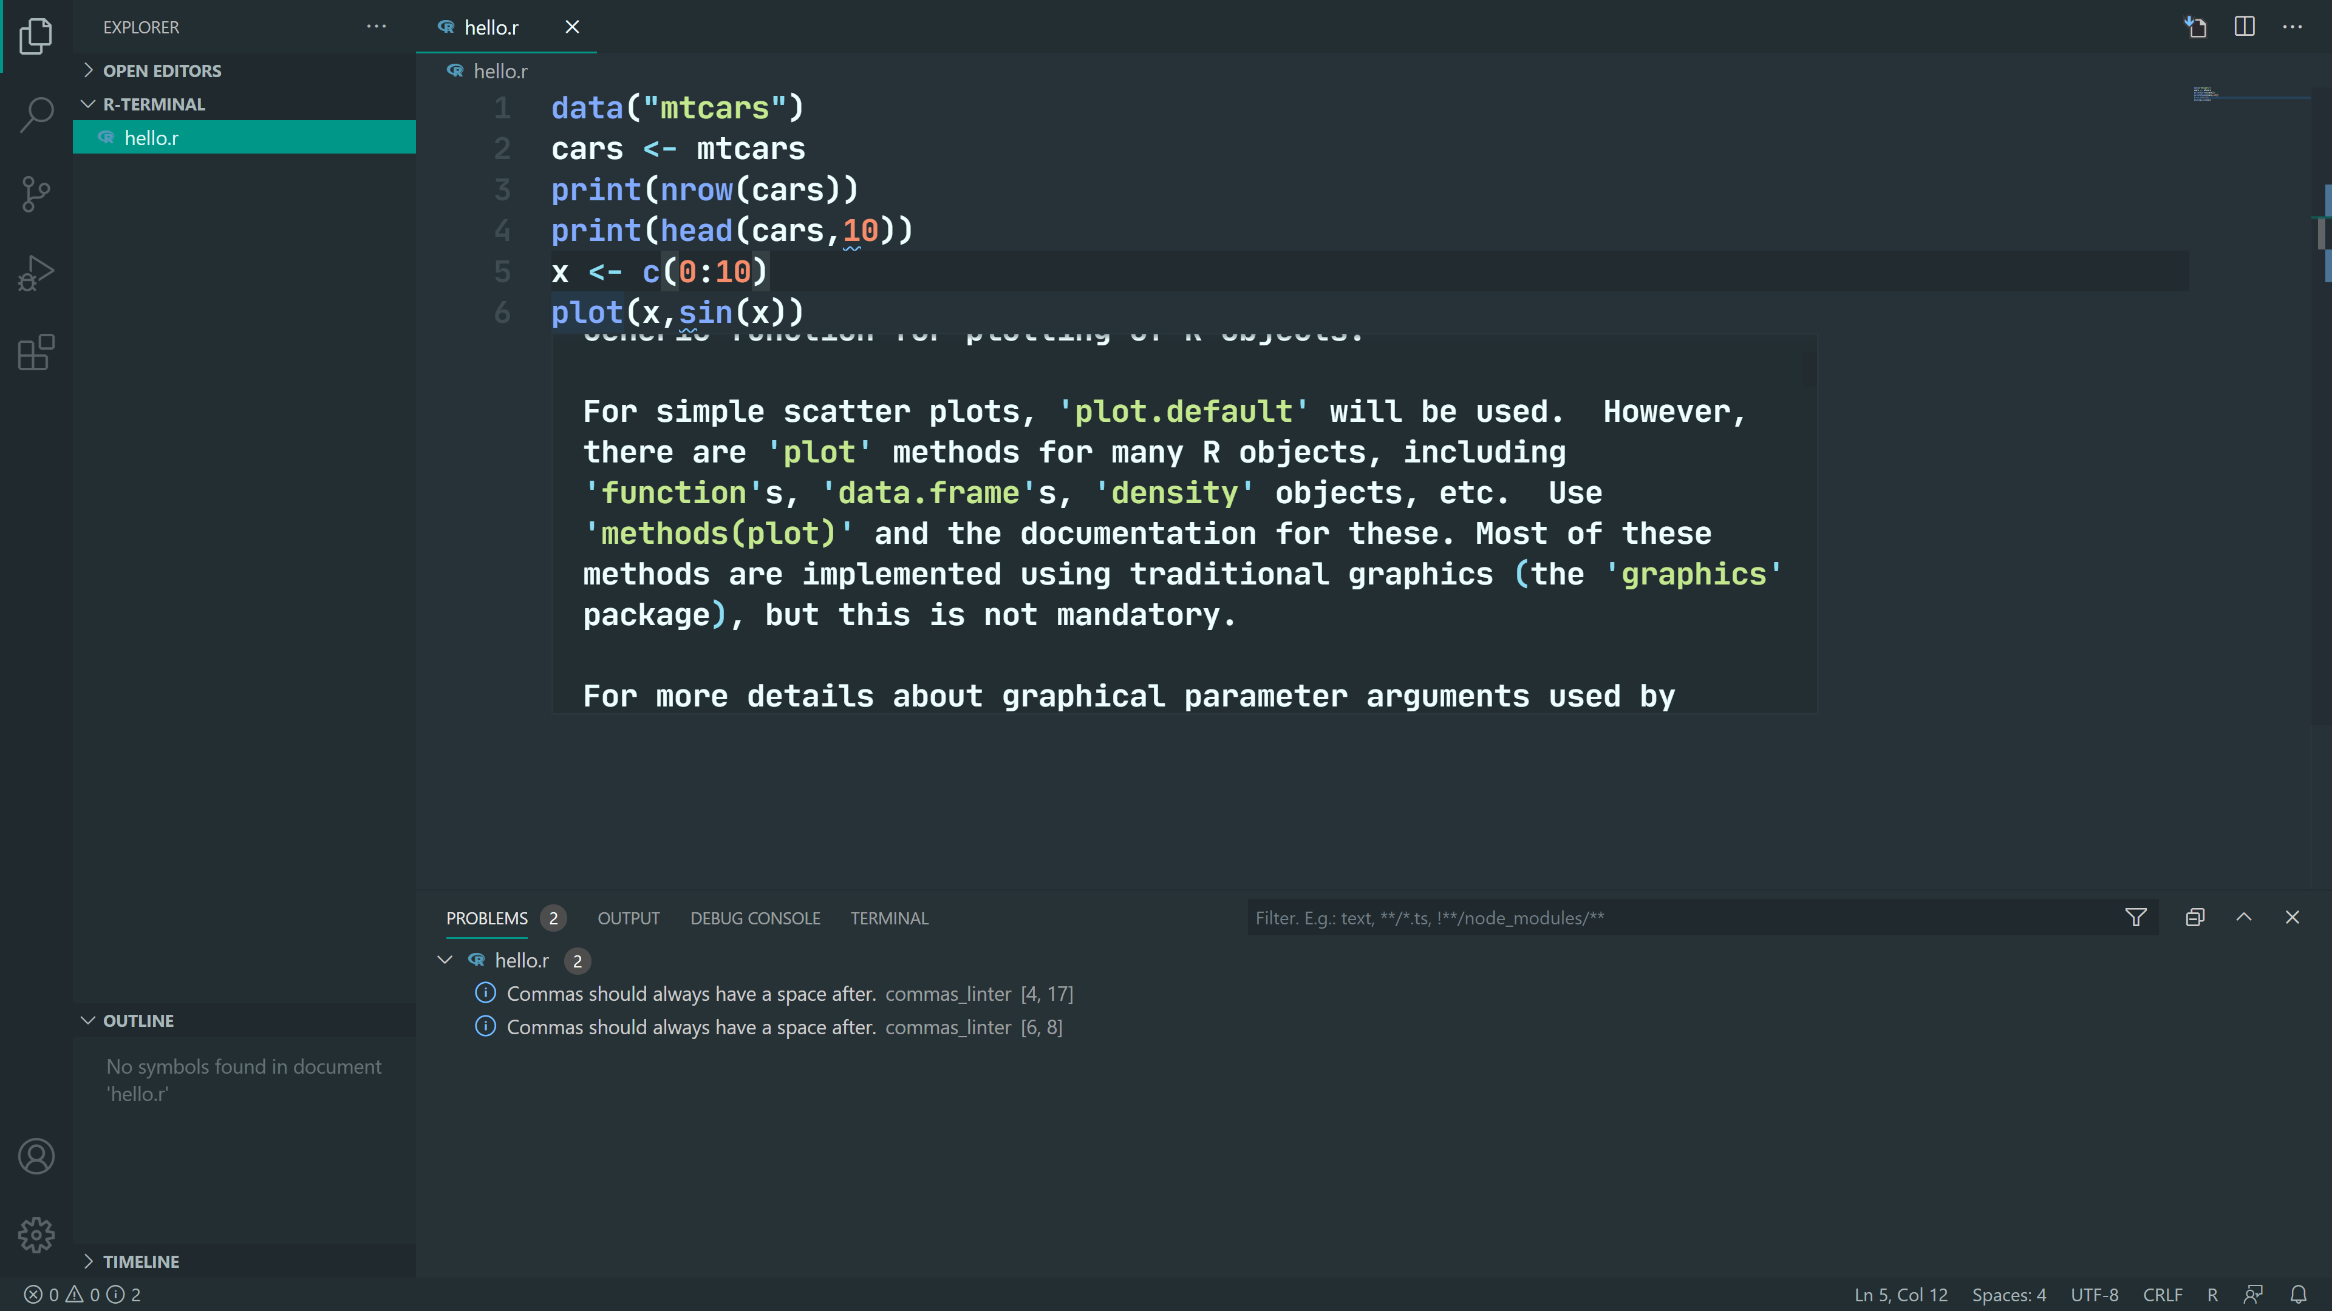Open the Accounts menu icon
Screen dimensions: 2332x1311
[x=35, y=1156]
